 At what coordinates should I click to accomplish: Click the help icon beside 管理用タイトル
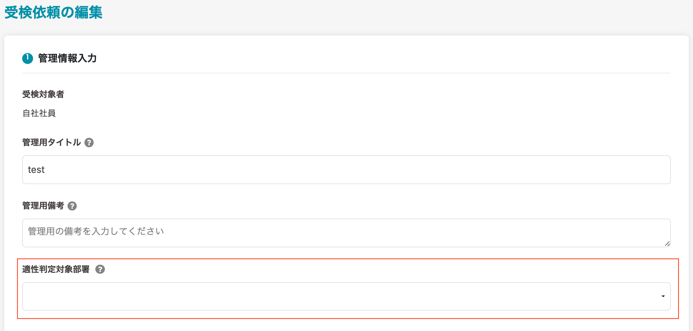click(89, 143)
